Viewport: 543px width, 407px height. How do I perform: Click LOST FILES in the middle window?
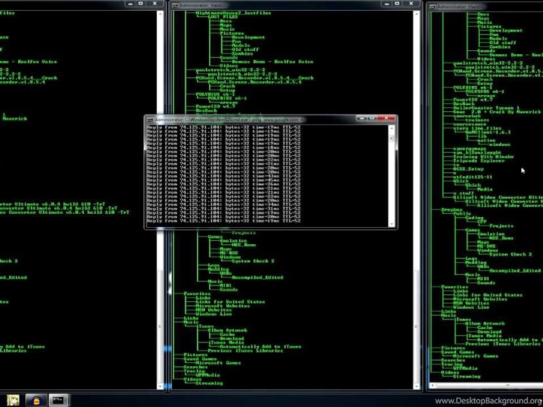tap(223, 17)
